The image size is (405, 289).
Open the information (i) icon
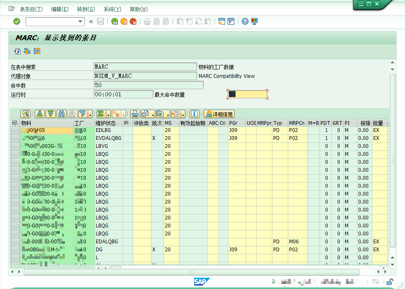tap(194, 114)
